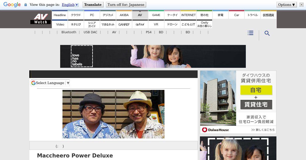
Task: Turn off translation for Japanese
Action: click(126, 5)
